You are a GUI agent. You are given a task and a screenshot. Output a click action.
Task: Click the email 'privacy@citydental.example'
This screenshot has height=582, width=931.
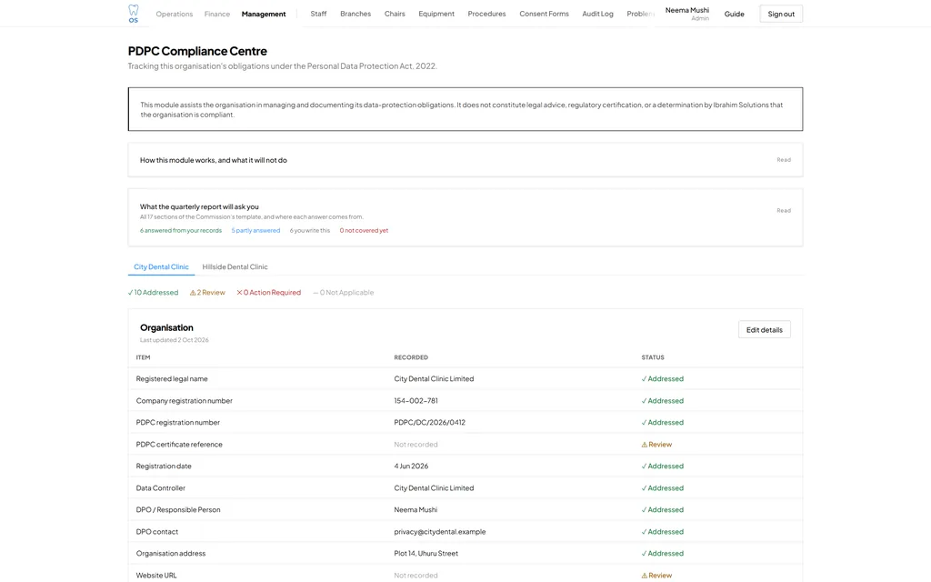point(439,531)
